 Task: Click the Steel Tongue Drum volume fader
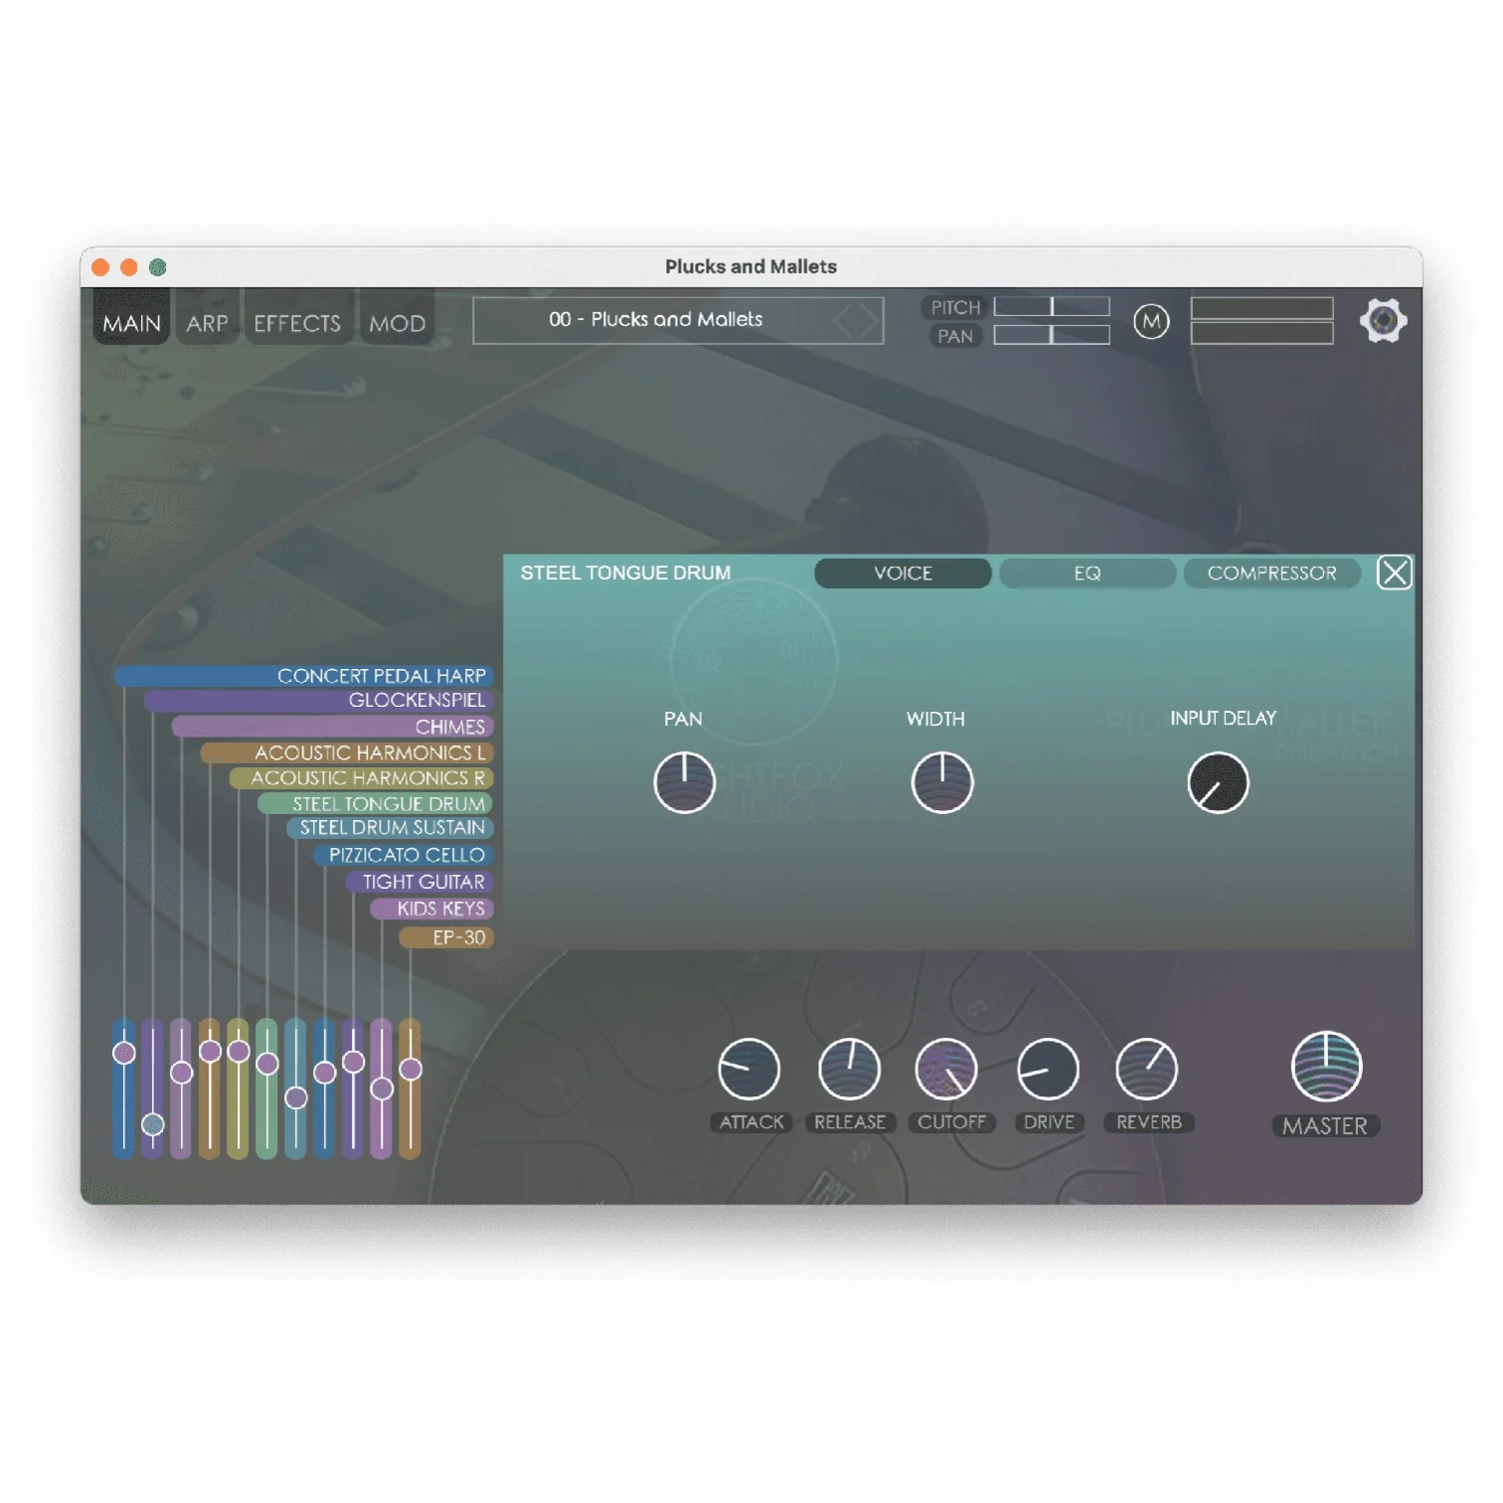pos(267,1088)
